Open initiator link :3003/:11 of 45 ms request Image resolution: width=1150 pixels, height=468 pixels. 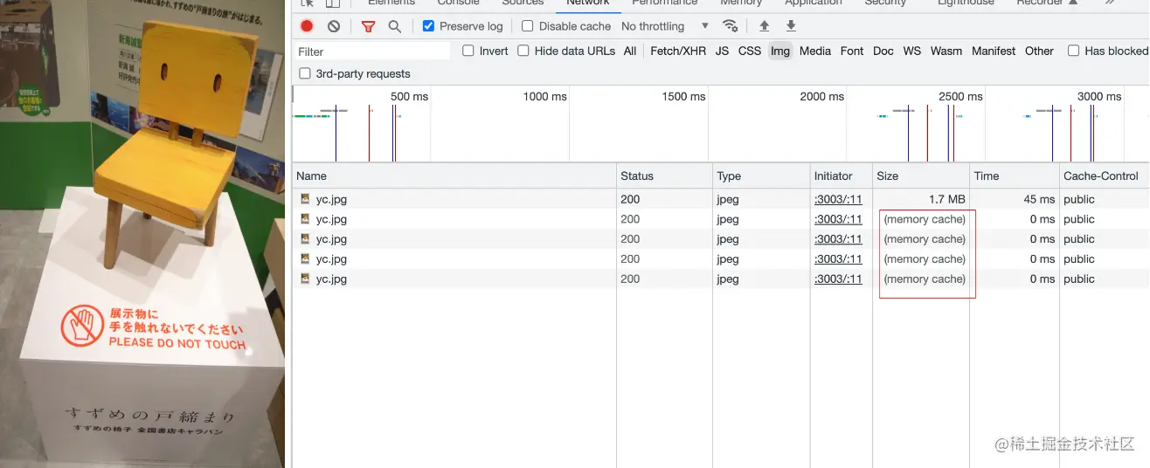(838, 199)
